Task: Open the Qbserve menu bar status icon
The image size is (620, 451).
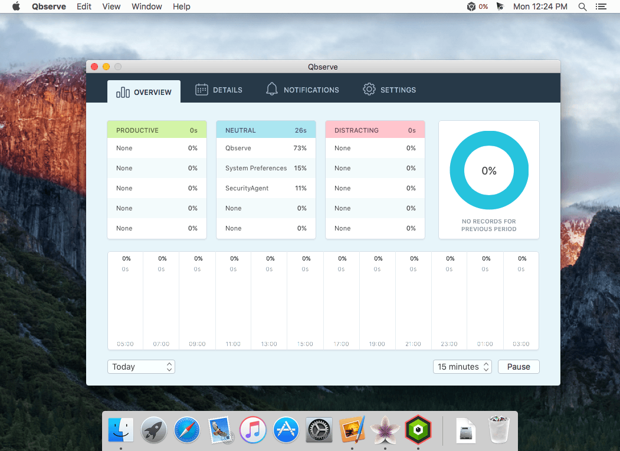Action: coord(471,6)
